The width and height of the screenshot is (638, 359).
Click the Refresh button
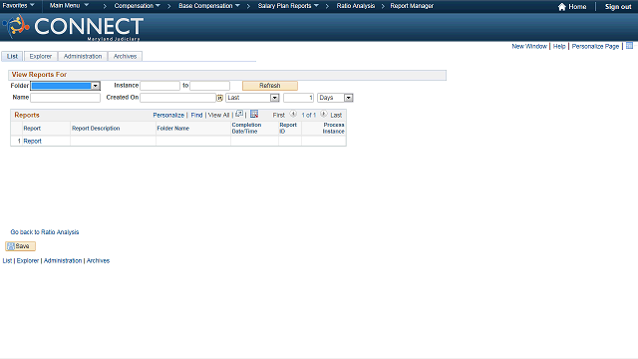[270, 86]
